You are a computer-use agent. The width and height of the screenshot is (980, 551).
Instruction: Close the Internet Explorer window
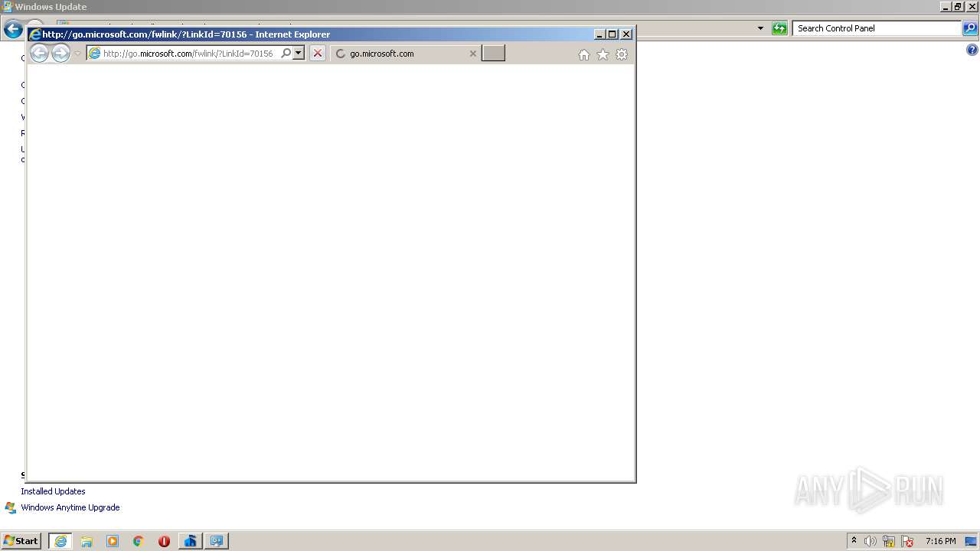tap(626, 34)
